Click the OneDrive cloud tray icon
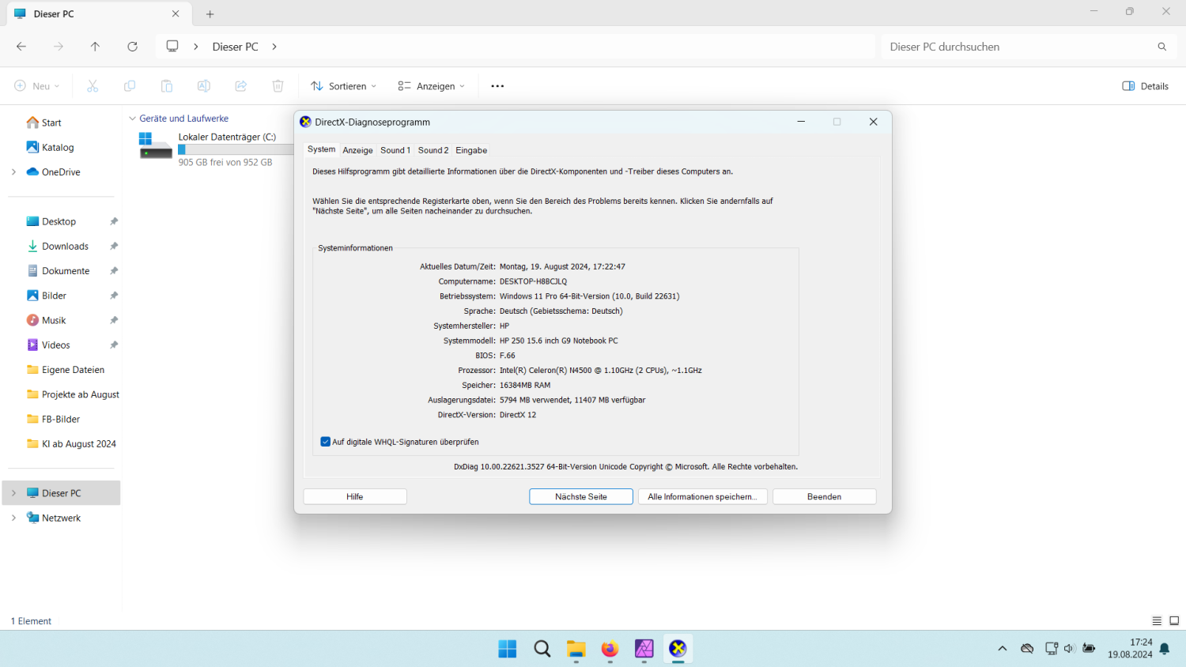The image size is (1186, 667). tap(1027, 649)
